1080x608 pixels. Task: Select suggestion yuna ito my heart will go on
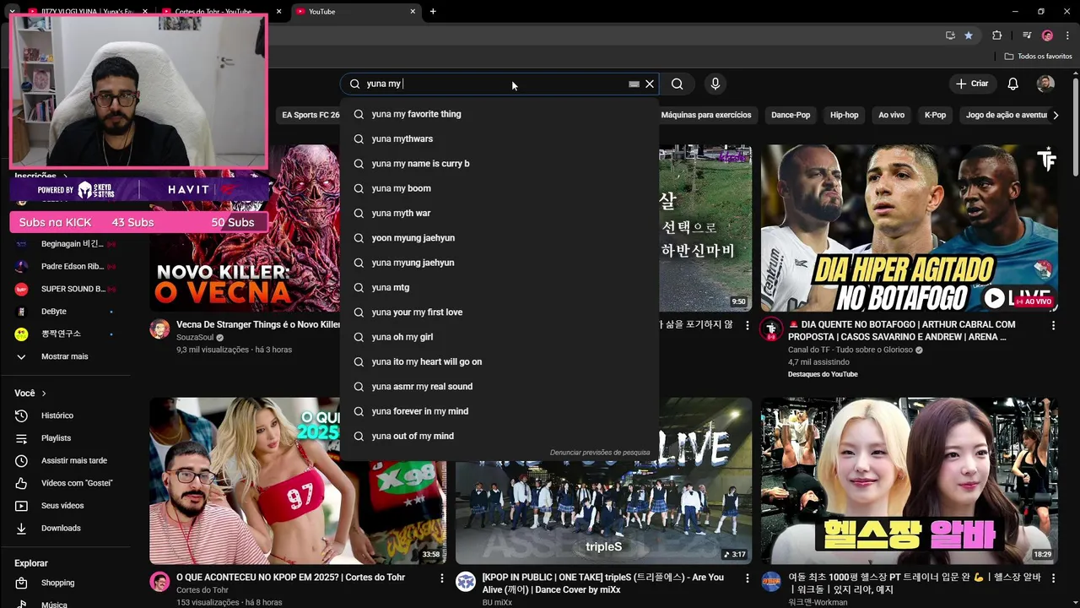click(499, 361)
